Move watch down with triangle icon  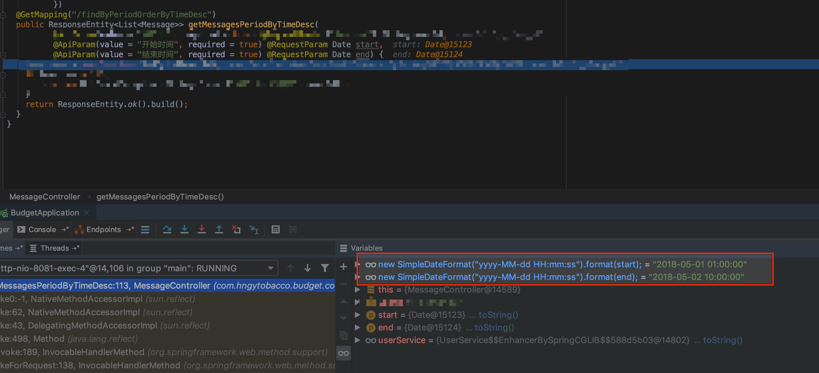coord(344,318)
